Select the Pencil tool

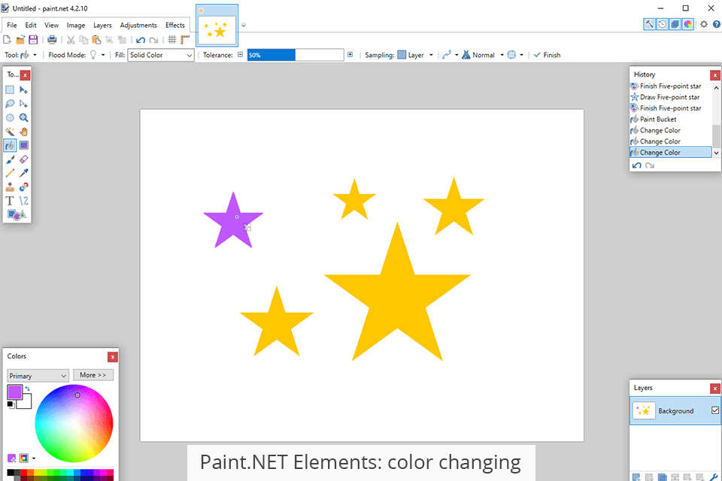10,173
